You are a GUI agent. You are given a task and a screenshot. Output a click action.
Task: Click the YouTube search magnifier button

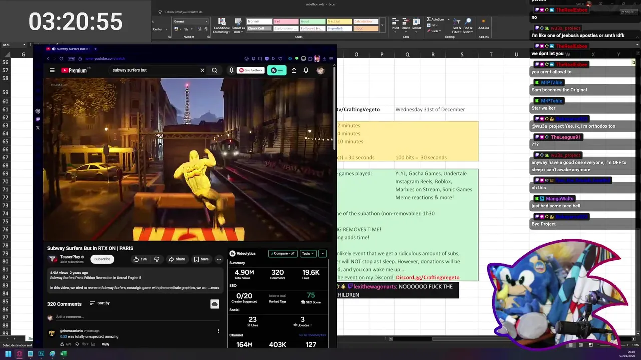coord(214,70)
